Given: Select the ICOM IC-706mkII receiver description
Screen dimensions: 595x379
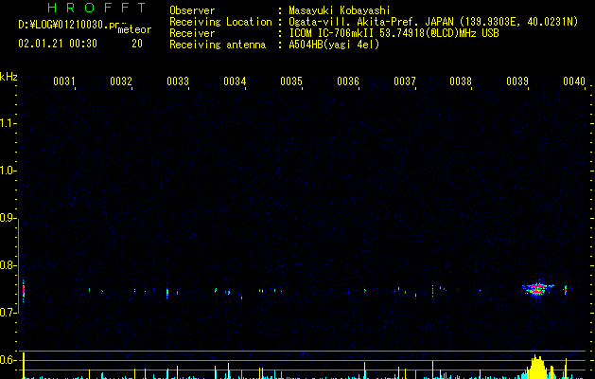Looking at the screenshot, I should [394, 33].
